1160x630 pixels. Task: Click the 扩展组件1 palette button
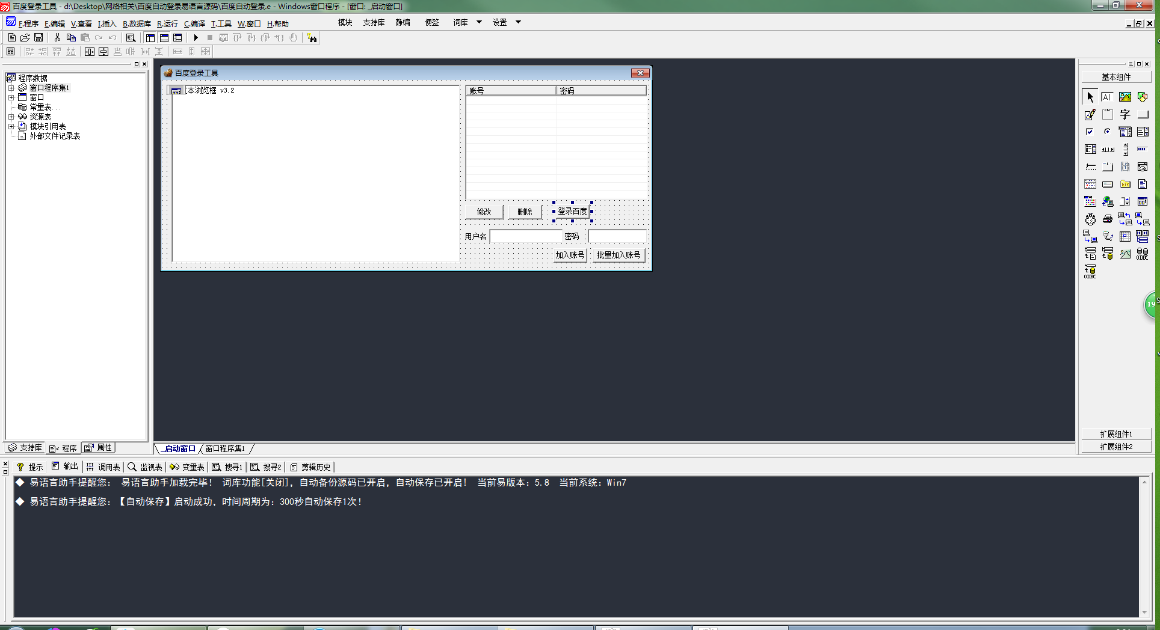tap(1115, 434)
